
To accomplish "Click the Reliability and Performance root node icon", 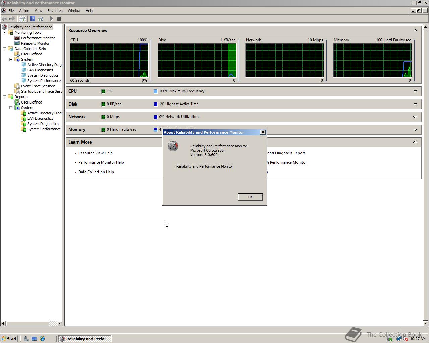I will coord(4,27).
